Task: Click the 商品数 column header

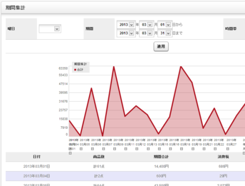Action: [99, 157]
